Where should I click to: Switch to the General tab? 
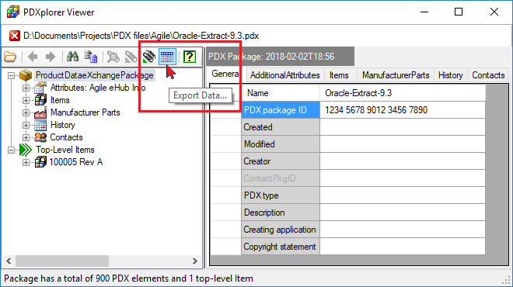point(227,74)
